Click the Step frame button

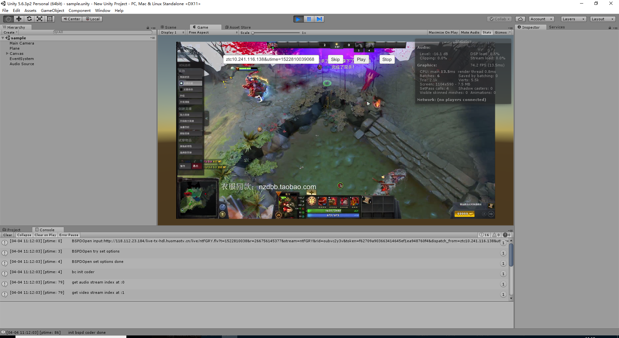pos(319,19)
